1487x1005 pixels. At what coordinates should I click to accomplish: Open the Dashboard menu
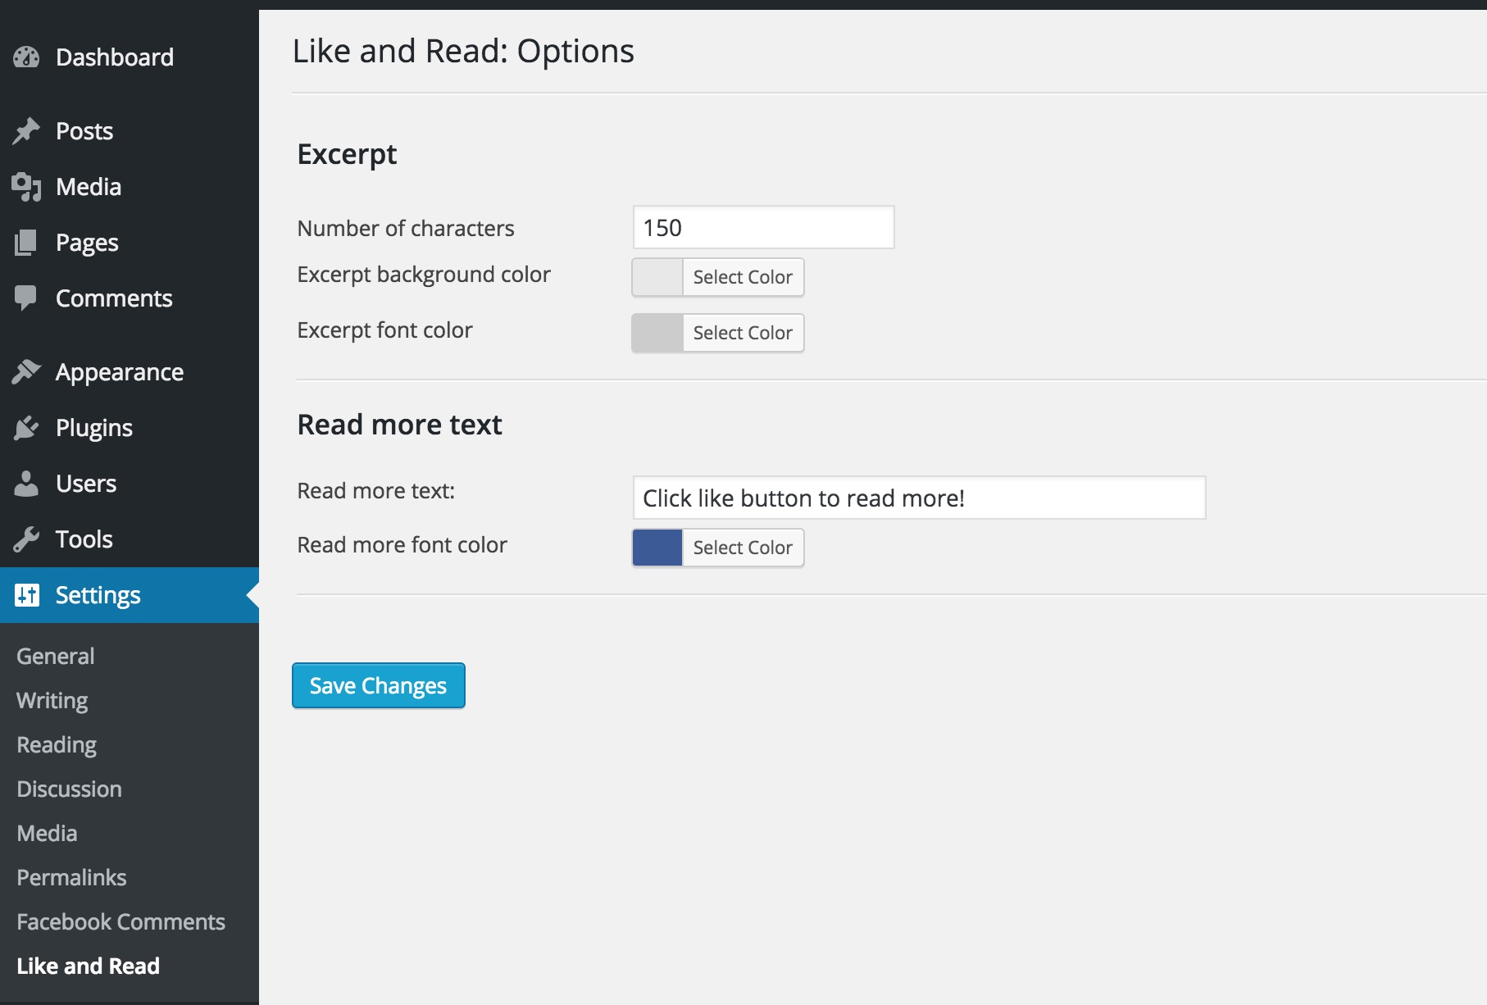tap(130, 57)
